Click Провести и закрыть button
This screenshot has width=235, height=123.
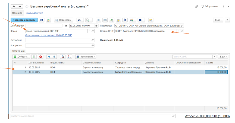tap(24, 20)
